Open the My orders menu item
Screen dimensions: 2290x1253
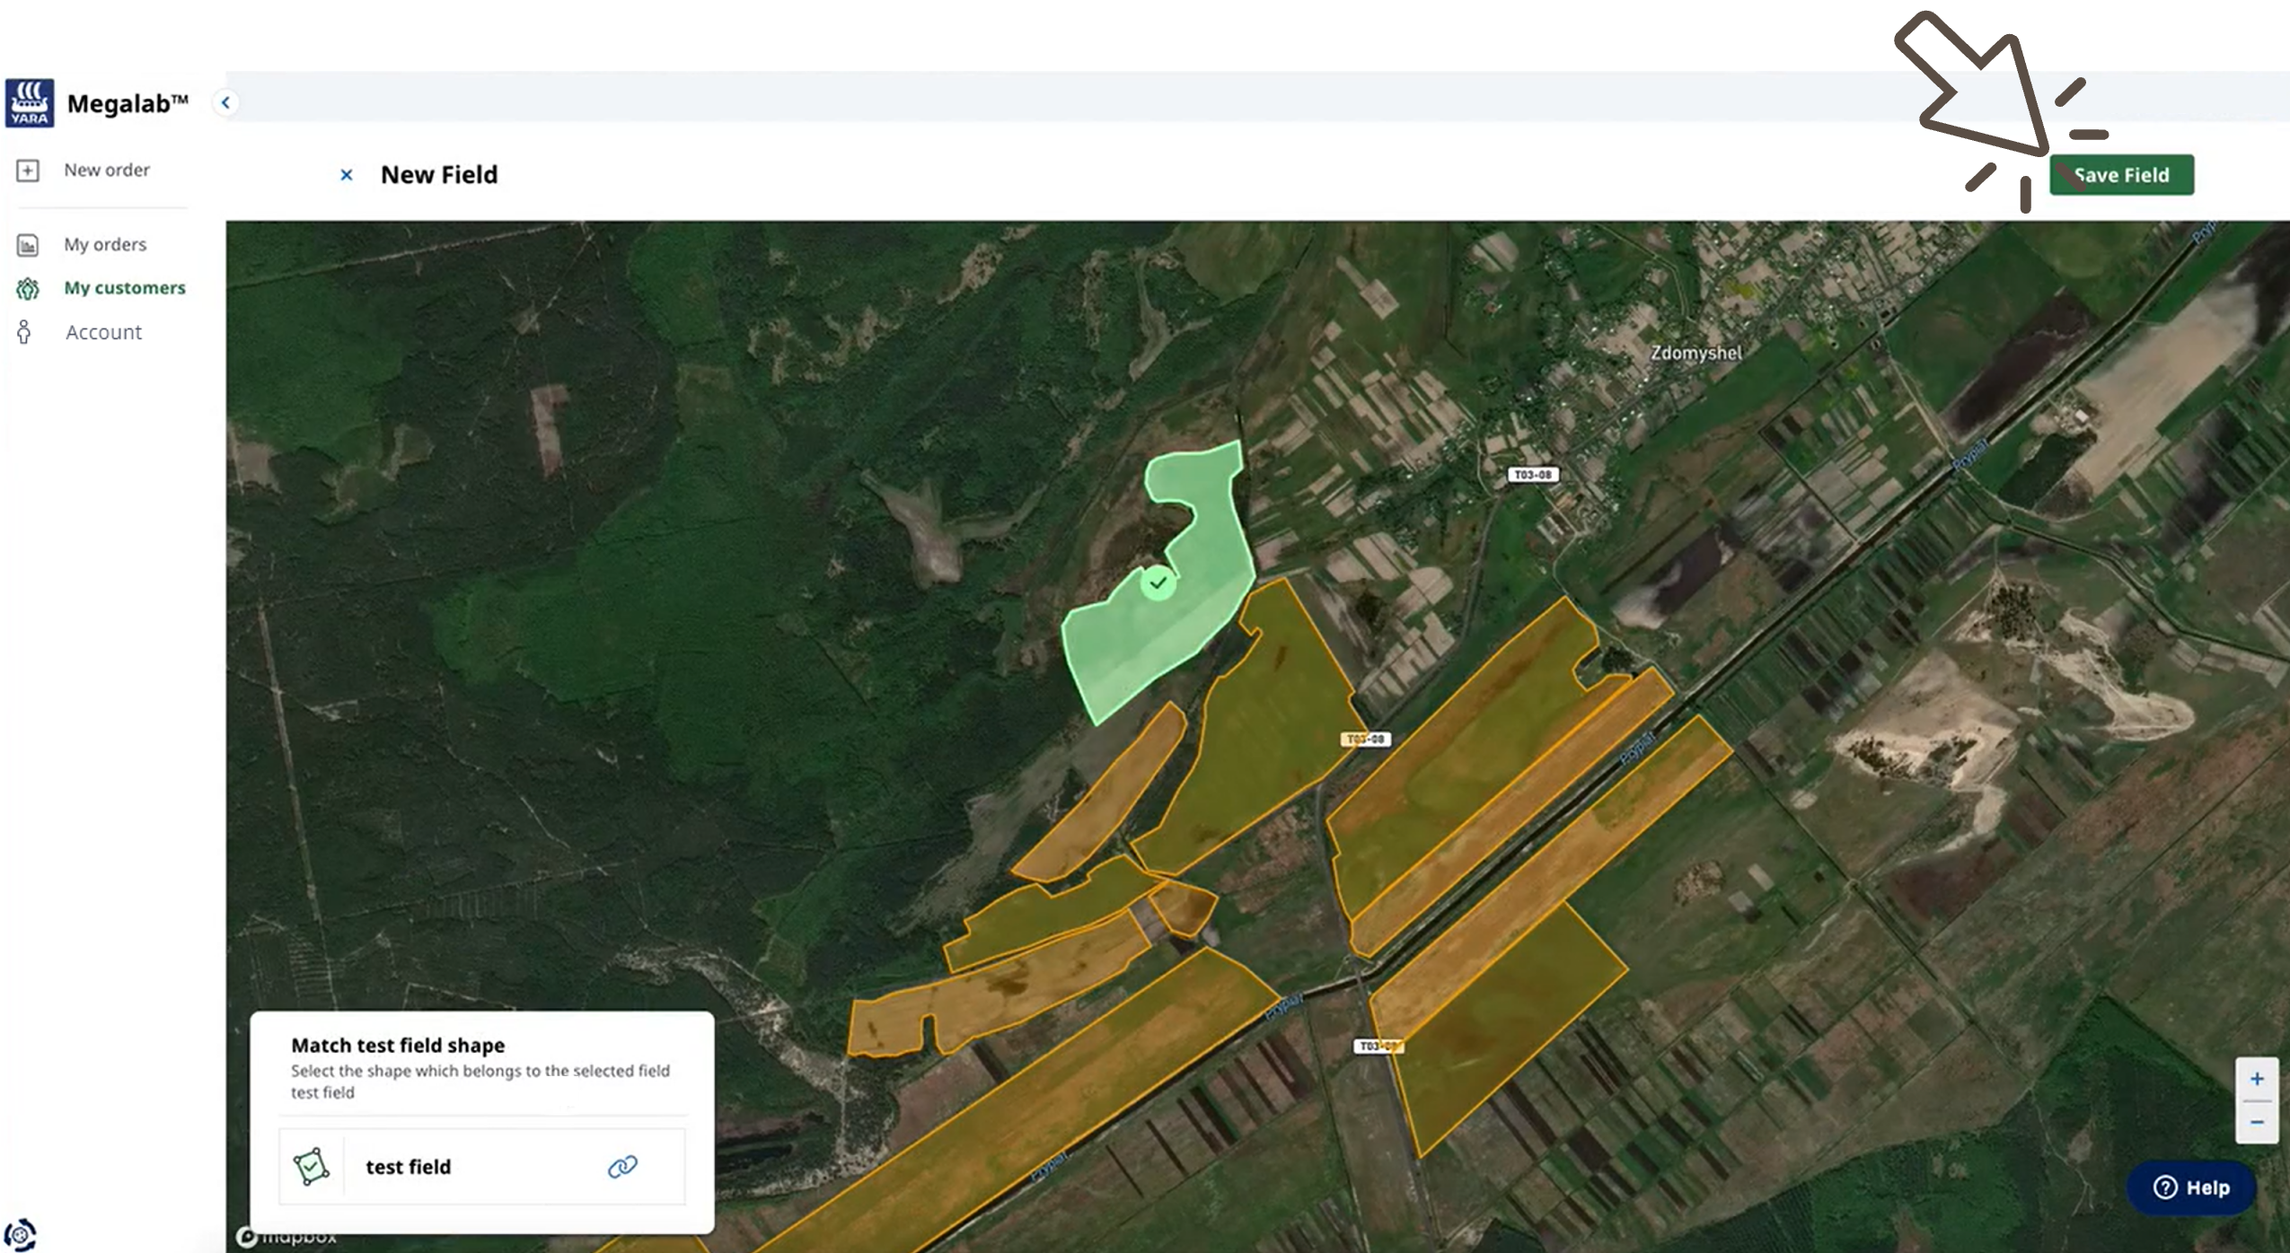(104, 244)
